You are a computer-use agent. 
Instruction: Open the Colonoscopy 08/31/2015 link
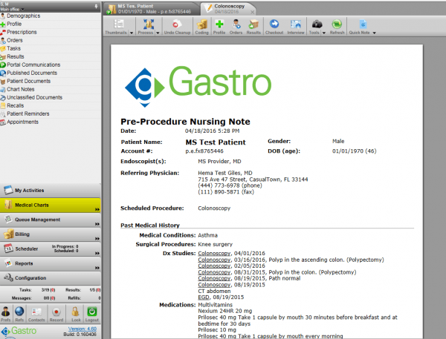(x=214, y=272)
